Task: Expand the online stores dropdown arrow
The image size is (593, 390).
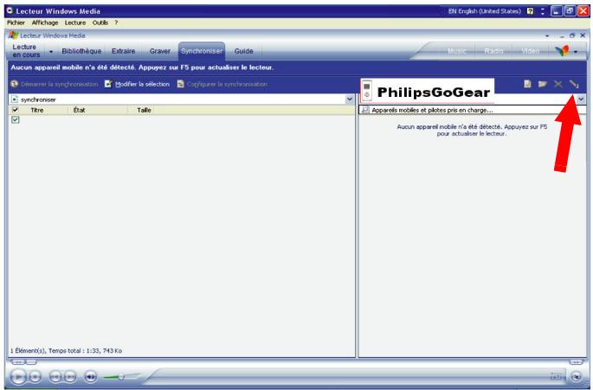Action: [576, 52]
